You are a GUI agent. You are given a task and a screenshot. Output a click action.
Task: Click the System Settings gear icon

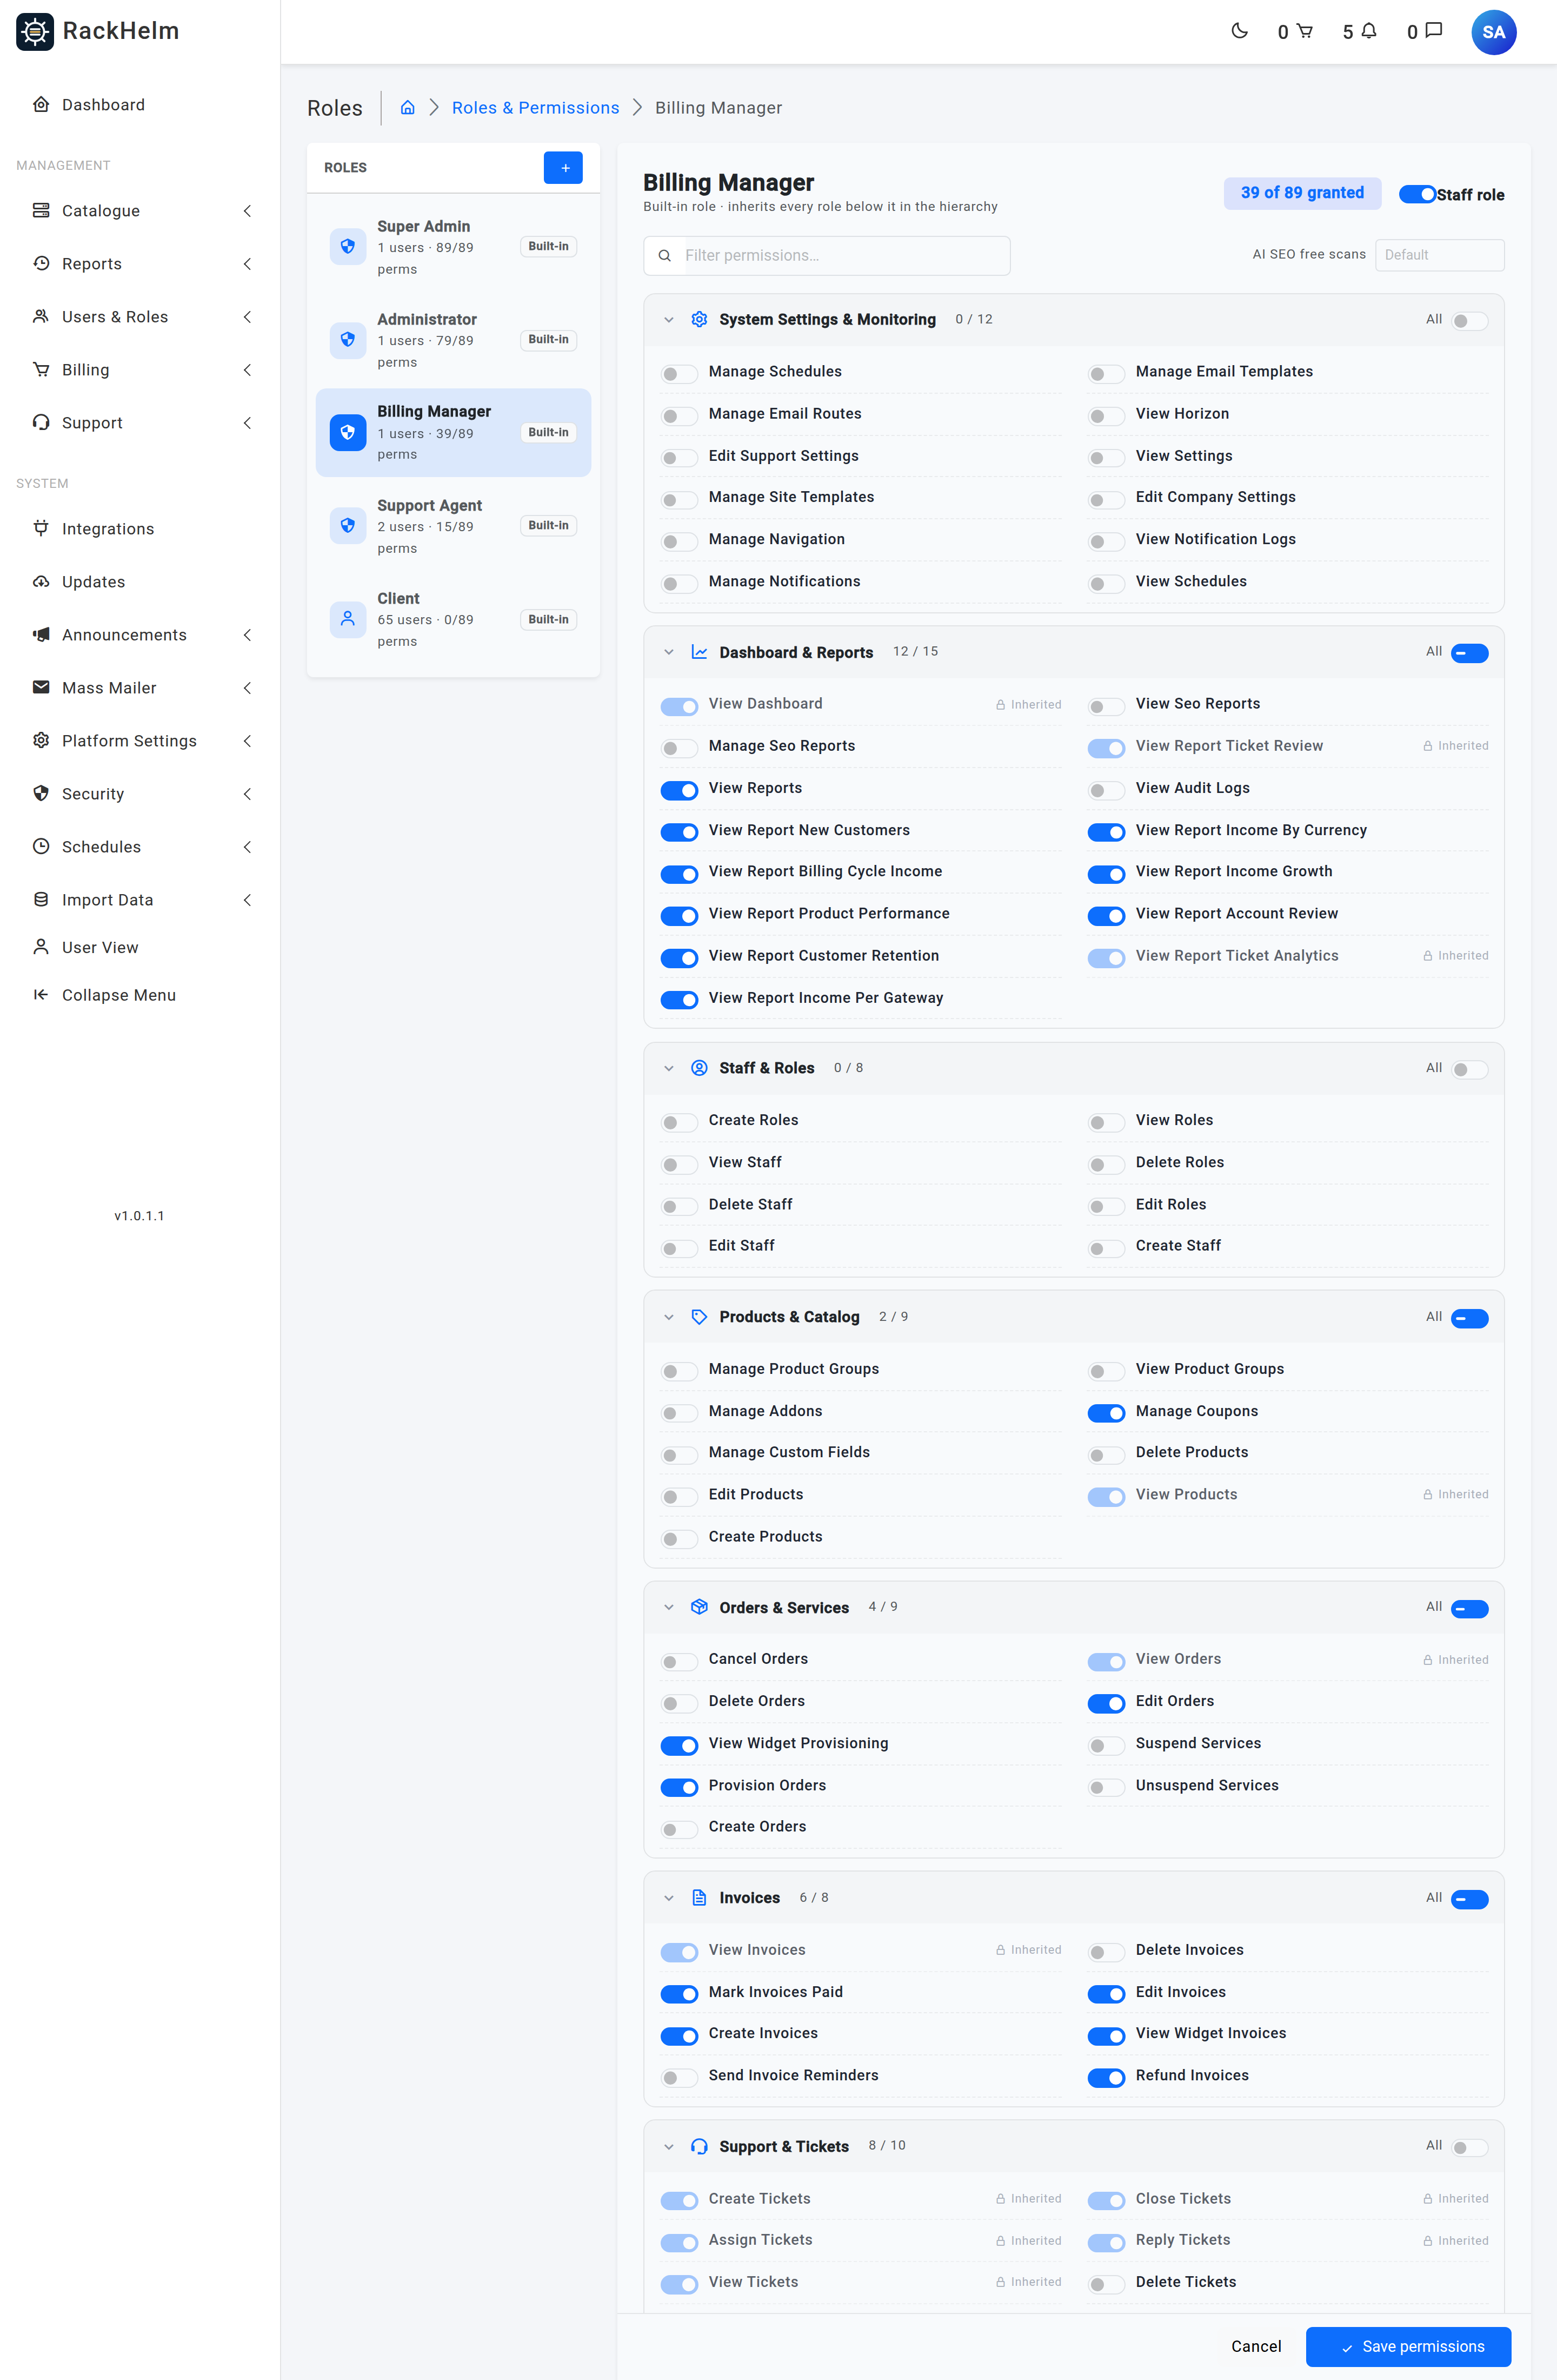tap(700, 319)
